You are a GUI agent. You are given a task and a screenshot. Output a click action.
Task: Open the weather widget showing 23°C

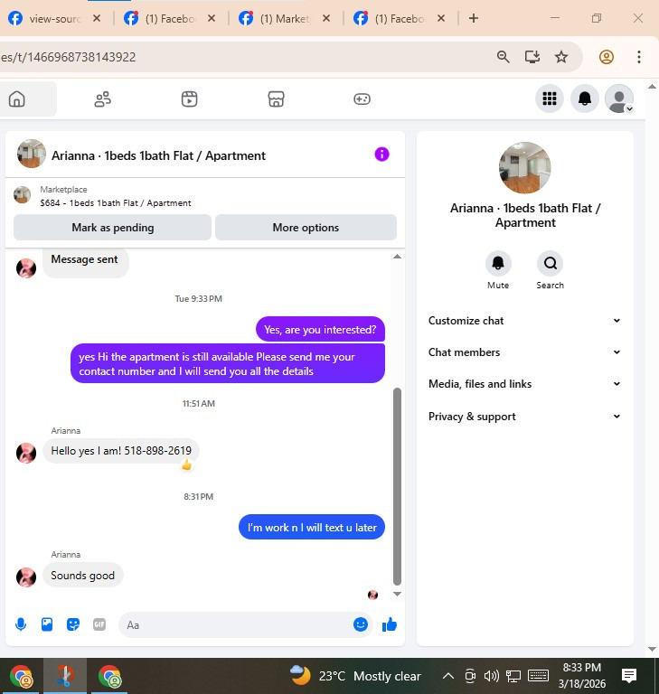click(x=354, y=676)
